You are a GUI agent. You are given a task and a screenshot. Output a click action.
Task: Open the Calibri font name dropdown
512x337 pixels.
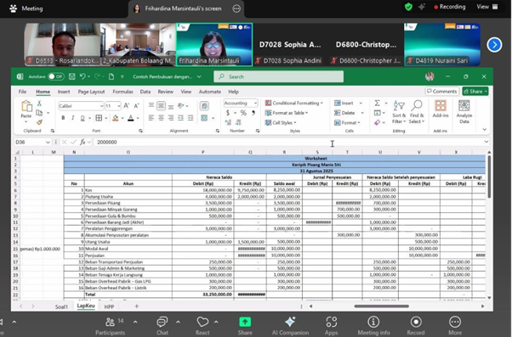click(x=101, y=106)
